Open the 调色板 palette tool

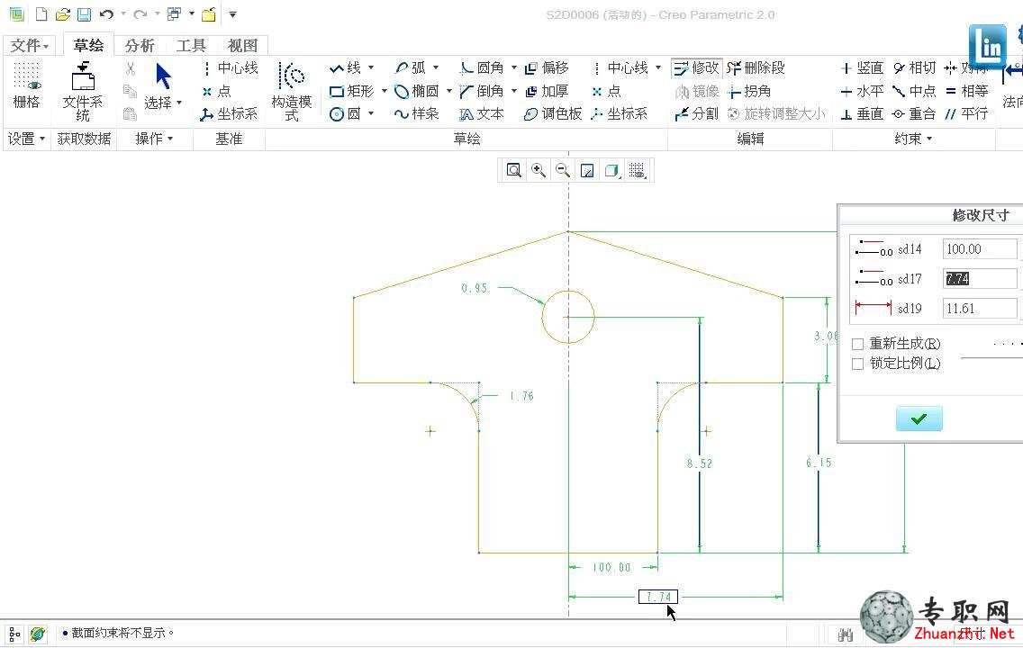click(553, 114)
